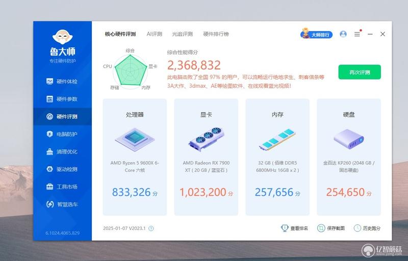Click the green 再次评测 button
The height and width of the screenshot is (261, 408).
tap(360, 72)
